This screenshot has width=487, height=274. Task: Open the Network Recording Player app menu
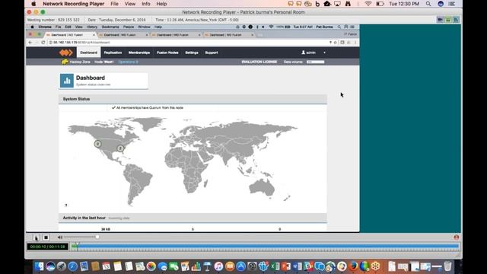click(73, 4)
